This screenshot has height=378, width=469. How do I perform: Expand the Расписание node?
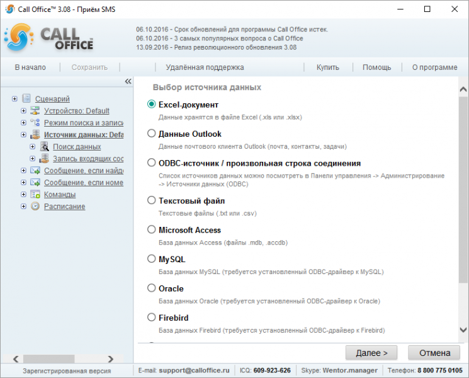[23, 206]
